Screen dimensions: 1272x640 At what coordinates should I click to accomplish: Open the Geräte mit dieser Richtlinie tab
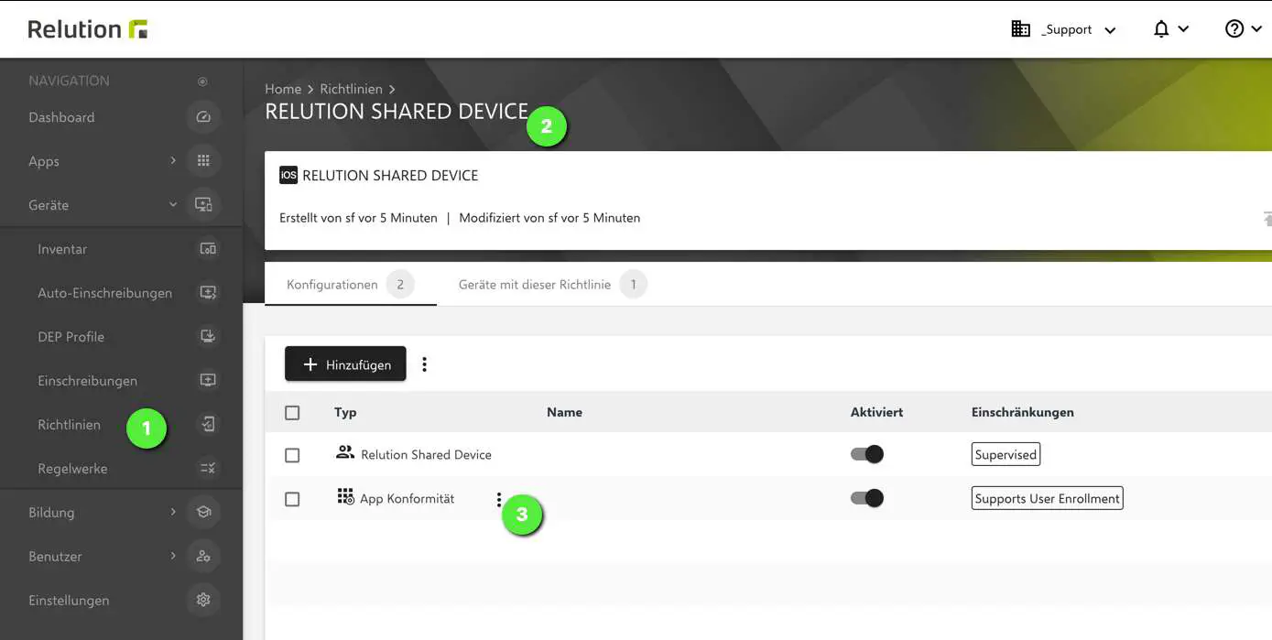coord(534,285)
